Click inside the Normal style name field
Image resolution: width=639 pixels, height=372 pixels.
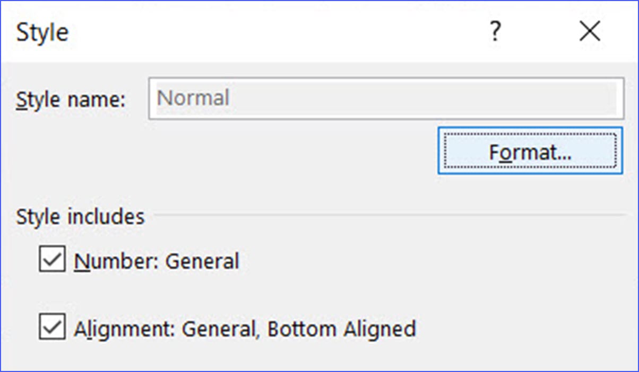pos(386,98)
